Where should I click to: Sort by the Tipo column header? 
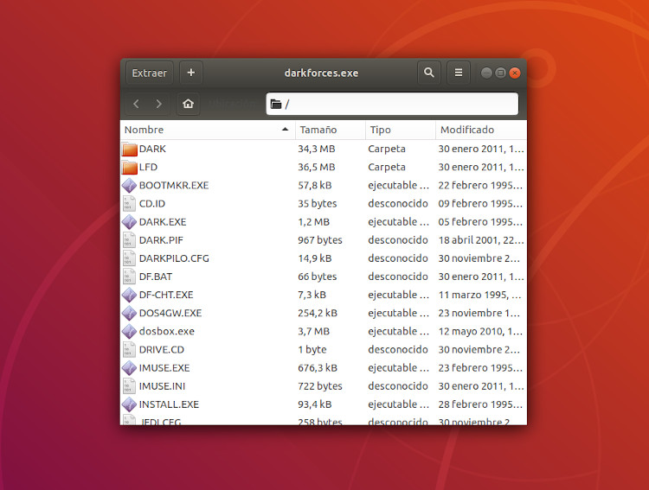[401, 130]
